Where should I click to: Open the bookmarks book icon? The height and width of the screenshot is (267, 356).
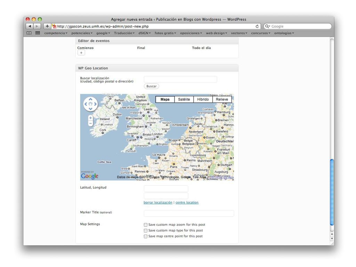29,33
